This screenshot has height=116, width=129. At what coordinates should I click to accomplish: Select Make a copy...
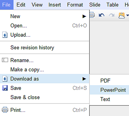(44, 69)
